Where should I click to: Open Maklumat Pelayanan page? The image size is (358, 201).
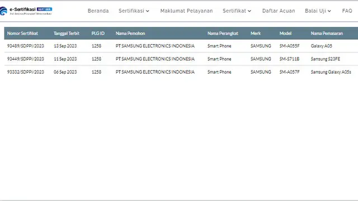186,11
